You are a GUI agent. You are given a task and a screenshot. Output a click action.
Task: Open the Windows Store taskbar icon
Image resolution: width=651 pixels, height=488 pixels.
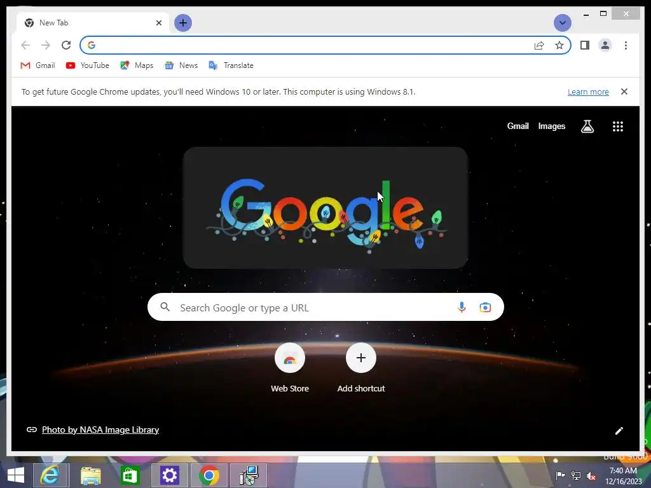tap(130, 475)
